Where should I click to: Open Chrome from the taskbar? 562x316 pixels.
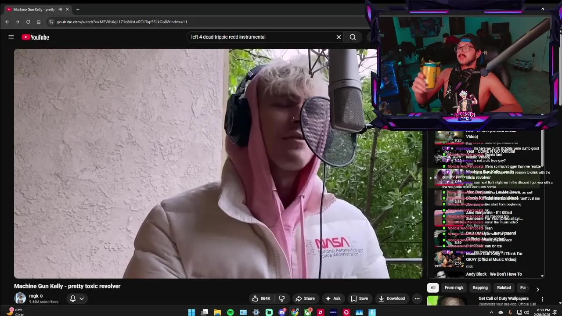[x=295, y=312]
